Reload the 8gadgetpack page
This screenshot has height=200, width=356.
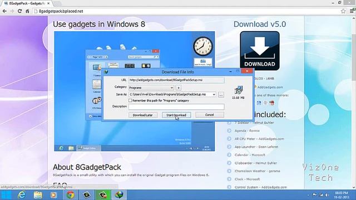(20, 11)
